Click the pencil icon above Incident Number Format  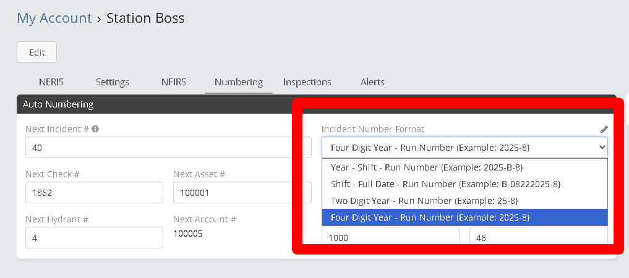click(604, 130)
